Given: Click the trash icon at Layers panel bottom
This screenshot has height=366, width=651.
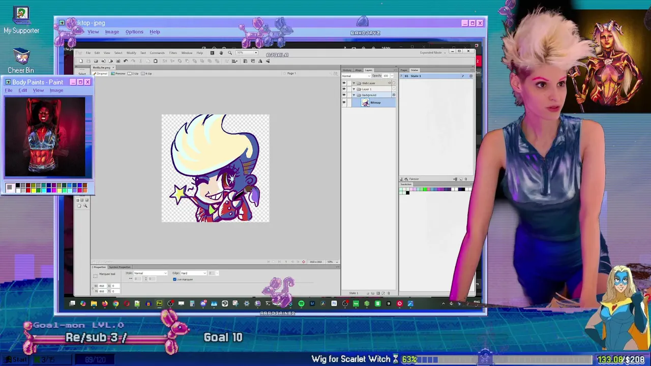Looking at the screenshot, I should coord(389,293).
